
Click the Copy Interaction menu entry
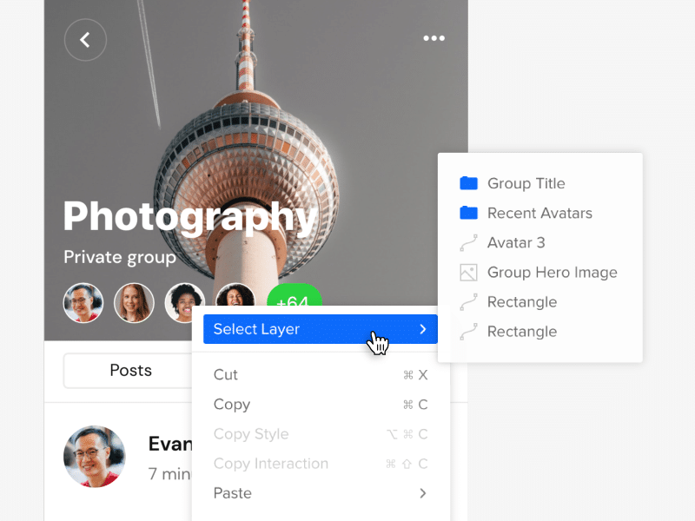320,464
